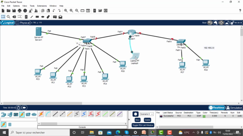Open Windows Start menu

click(x=4, y=133)
